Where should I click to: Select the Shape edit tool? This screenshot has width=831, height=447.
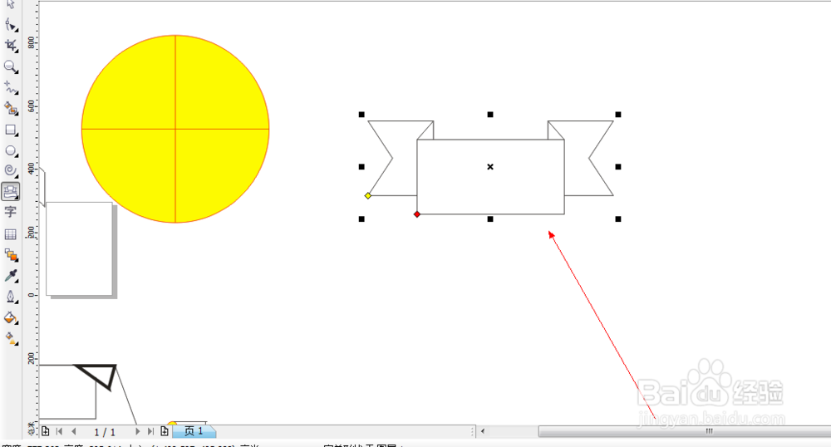[11, 25]
